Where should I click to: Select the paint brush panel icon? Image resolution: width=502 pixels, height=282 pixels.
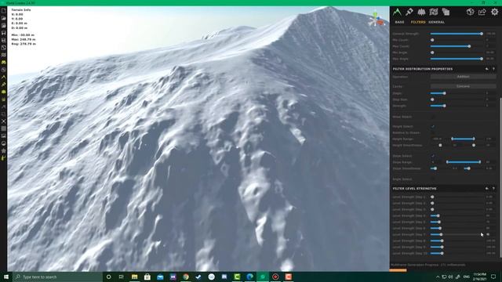point(409,13)
